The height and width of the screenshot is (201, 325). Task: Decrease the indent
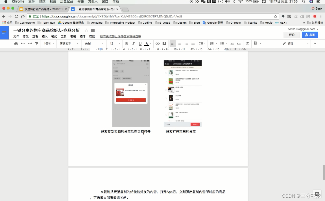232,43
